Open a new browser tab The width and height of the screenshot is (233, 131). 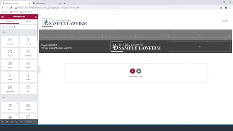point(65,3)
